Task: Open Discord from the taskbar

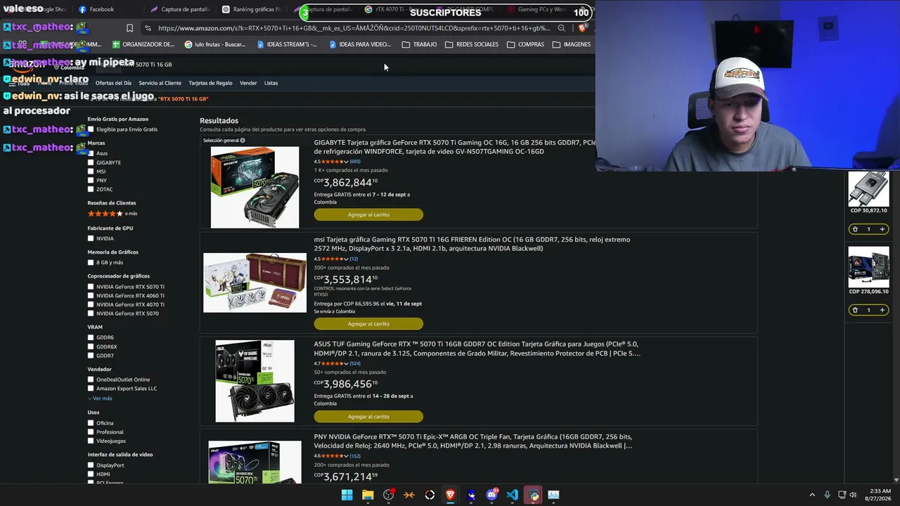Action: click(x=492, y=495)
